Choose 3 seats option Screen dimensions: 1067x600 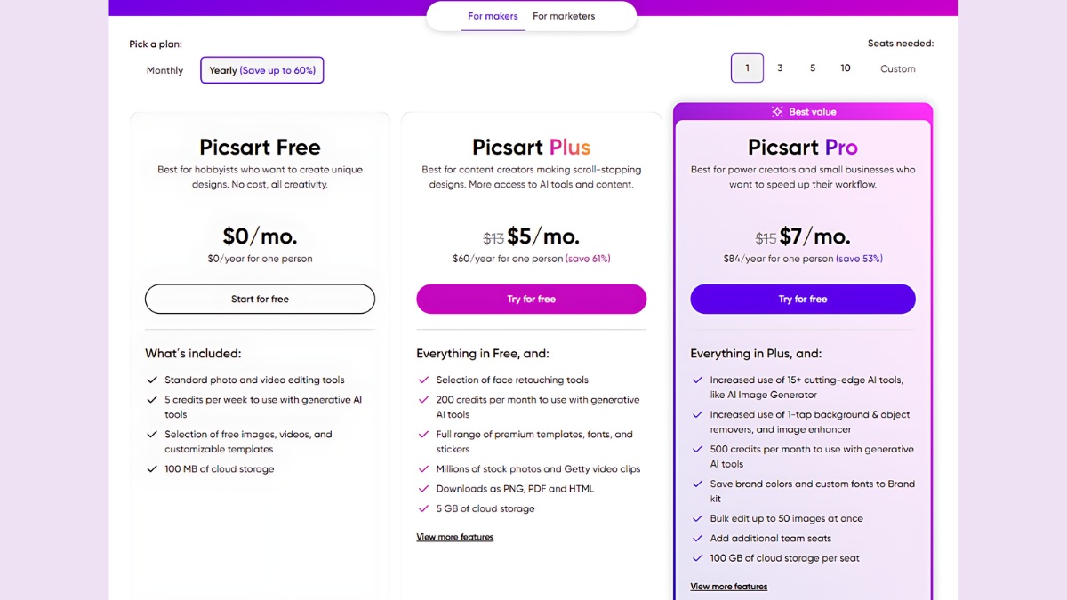(780, 68)
